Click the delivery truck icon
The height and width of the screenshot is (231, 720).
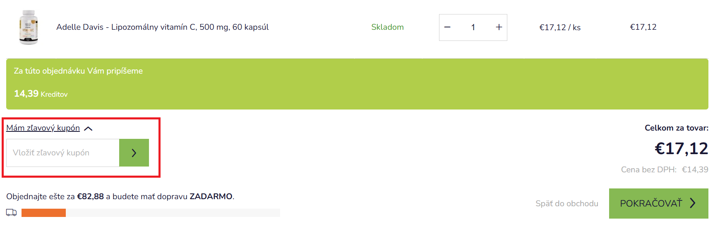click(12, 213)
